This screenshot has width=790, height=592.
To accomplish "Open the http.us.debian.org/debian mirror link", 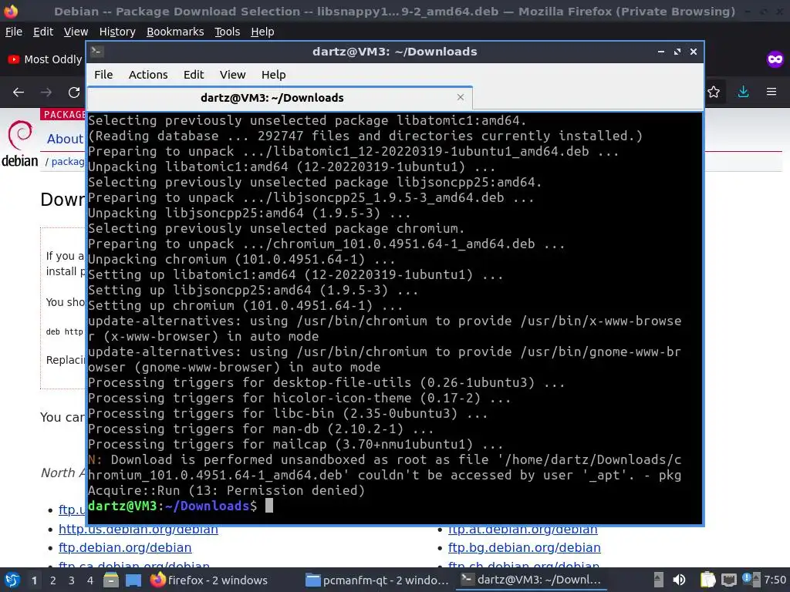I will [138, 529].
